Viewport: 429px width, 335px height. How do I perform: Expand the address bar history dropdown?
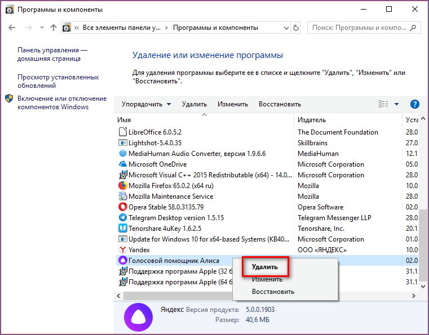point(286,28)
